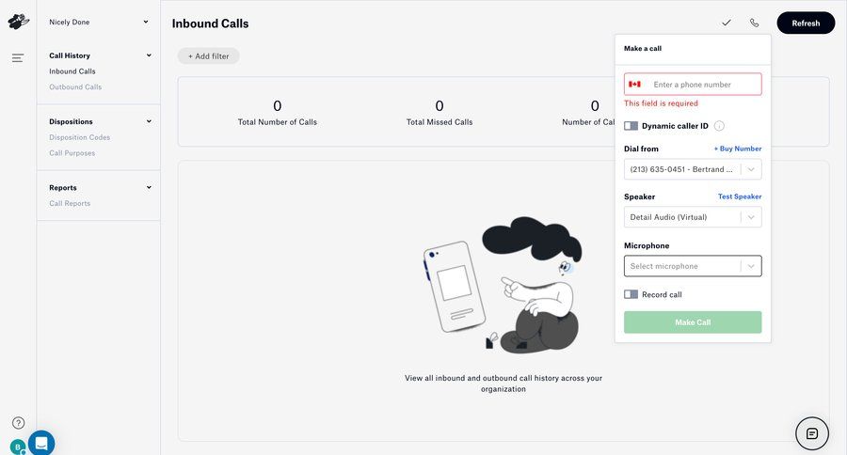Viewport: 847px width, 455px height.
Task: Open the blue messenger bubble icon
Action: (41, 443)
